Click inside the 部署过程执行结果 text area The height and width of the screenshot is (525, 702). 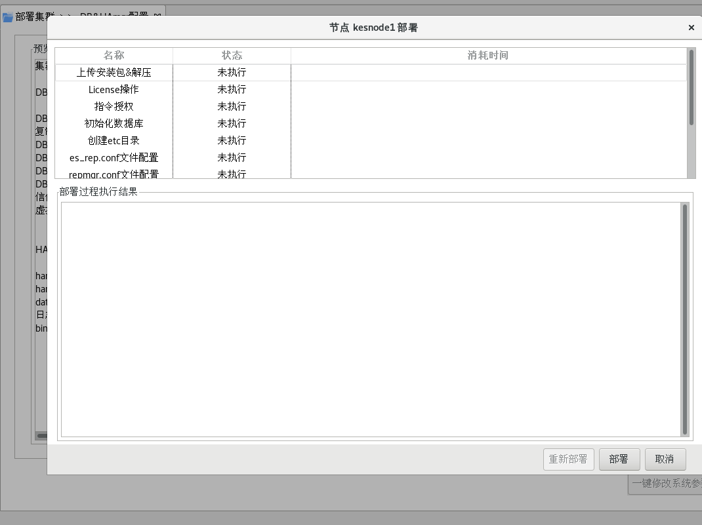tap(371, 319)
